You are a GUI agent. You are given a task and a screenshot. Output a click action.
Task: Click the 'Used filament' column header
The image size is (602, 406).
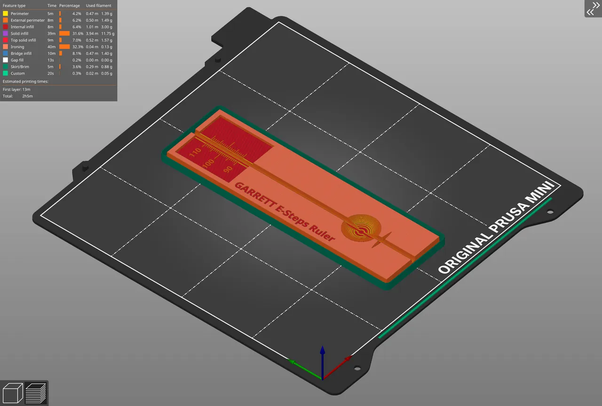99,6
